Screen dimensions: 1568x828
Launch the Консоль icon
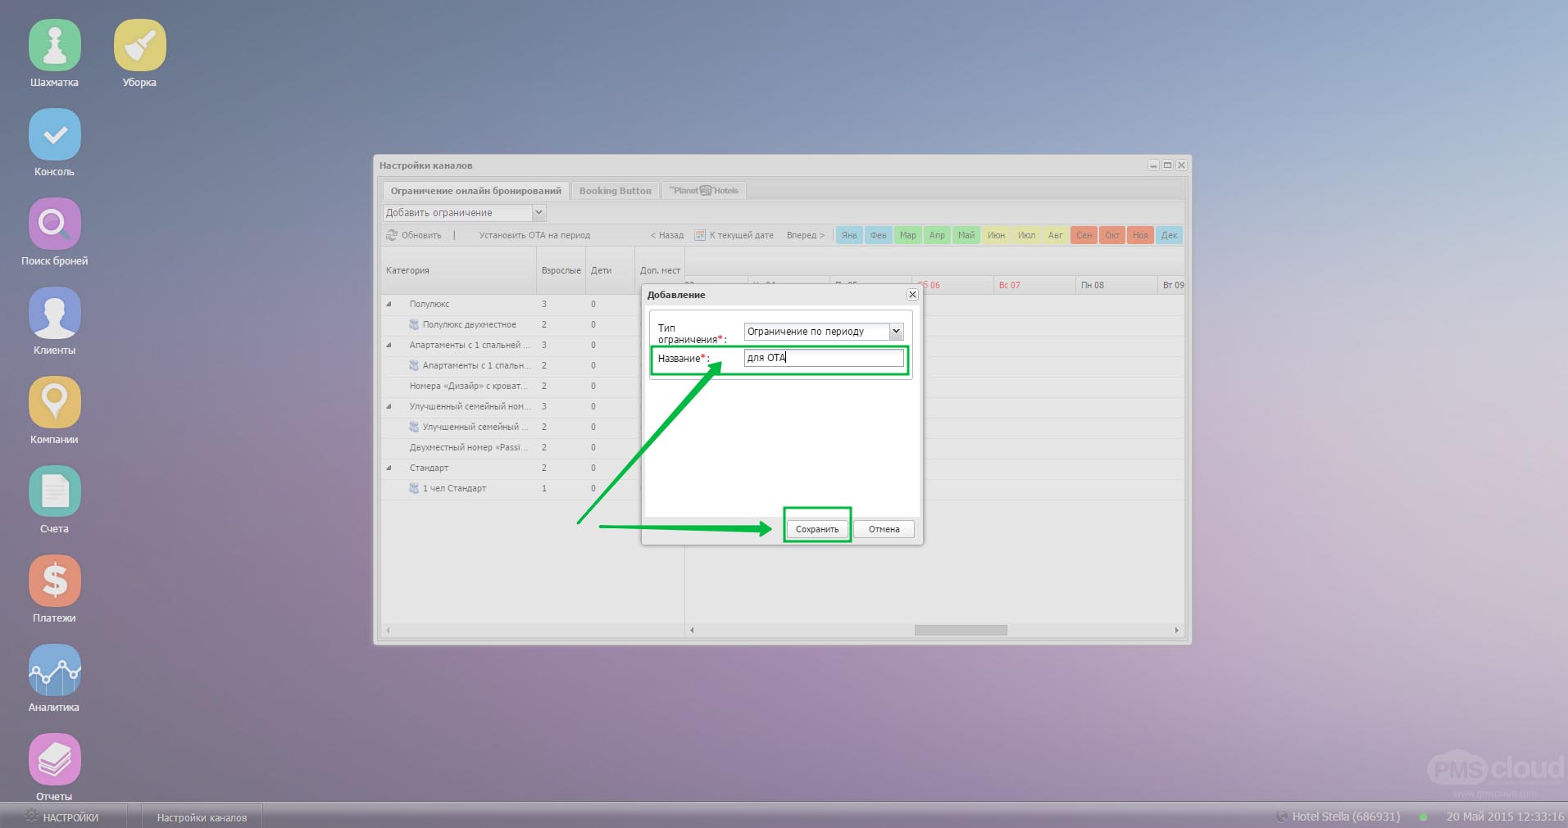(55, 135)
